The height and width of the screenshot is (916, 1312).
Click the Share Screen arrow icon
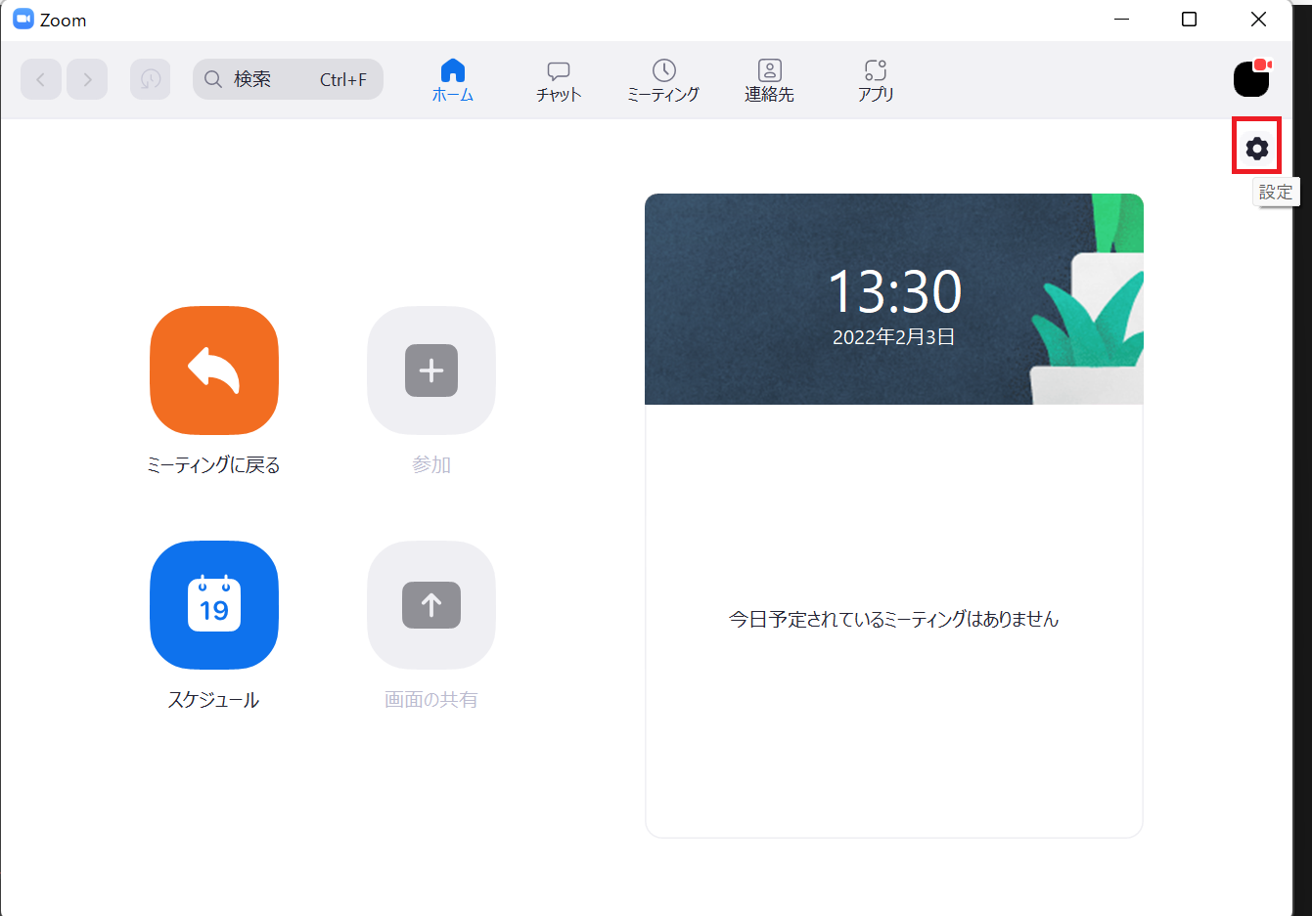coord(431,605)
